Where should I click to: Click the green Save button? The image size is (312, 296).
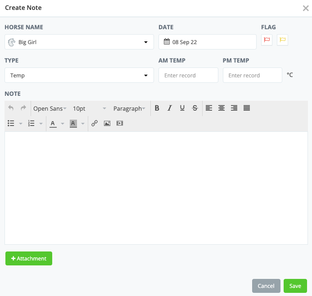click(295, 286)
